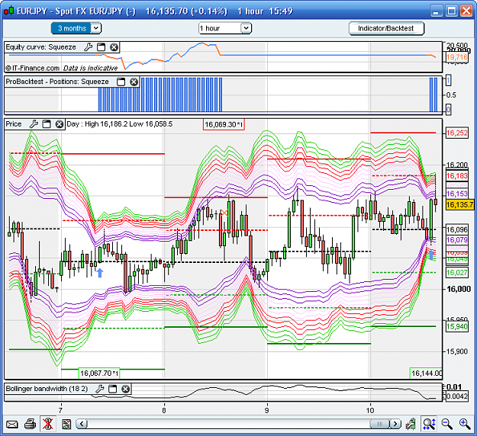Click the IT-Finance.com copyright text
The image size is (477, 436).
point(33,68)
